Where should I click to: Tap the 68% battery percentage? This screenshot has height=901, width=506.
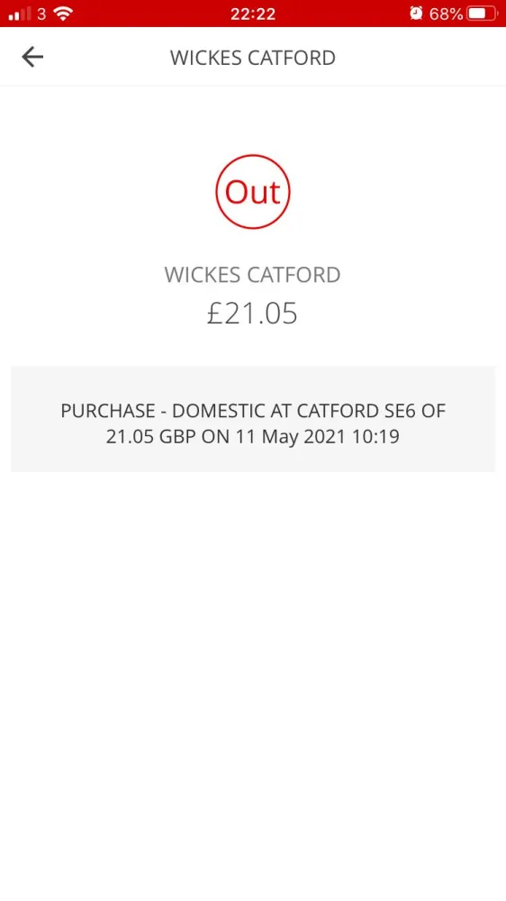[446, 14]
